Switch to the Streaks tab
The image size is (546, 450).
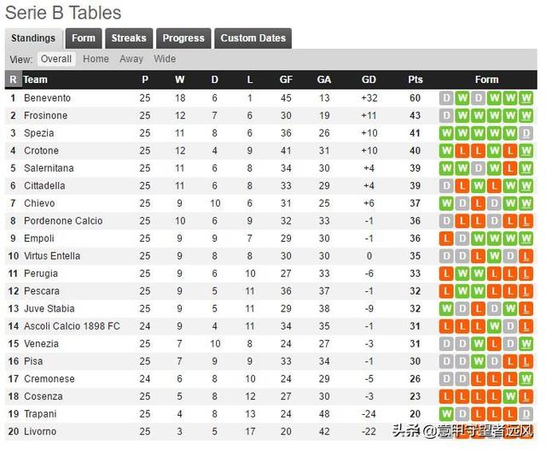coord(129,38)
